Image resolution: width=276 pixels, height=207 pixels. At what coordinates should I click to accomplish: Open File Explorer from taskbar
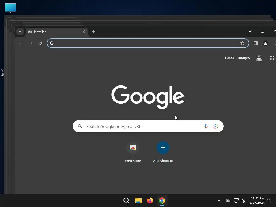click(x=138, y=201)
